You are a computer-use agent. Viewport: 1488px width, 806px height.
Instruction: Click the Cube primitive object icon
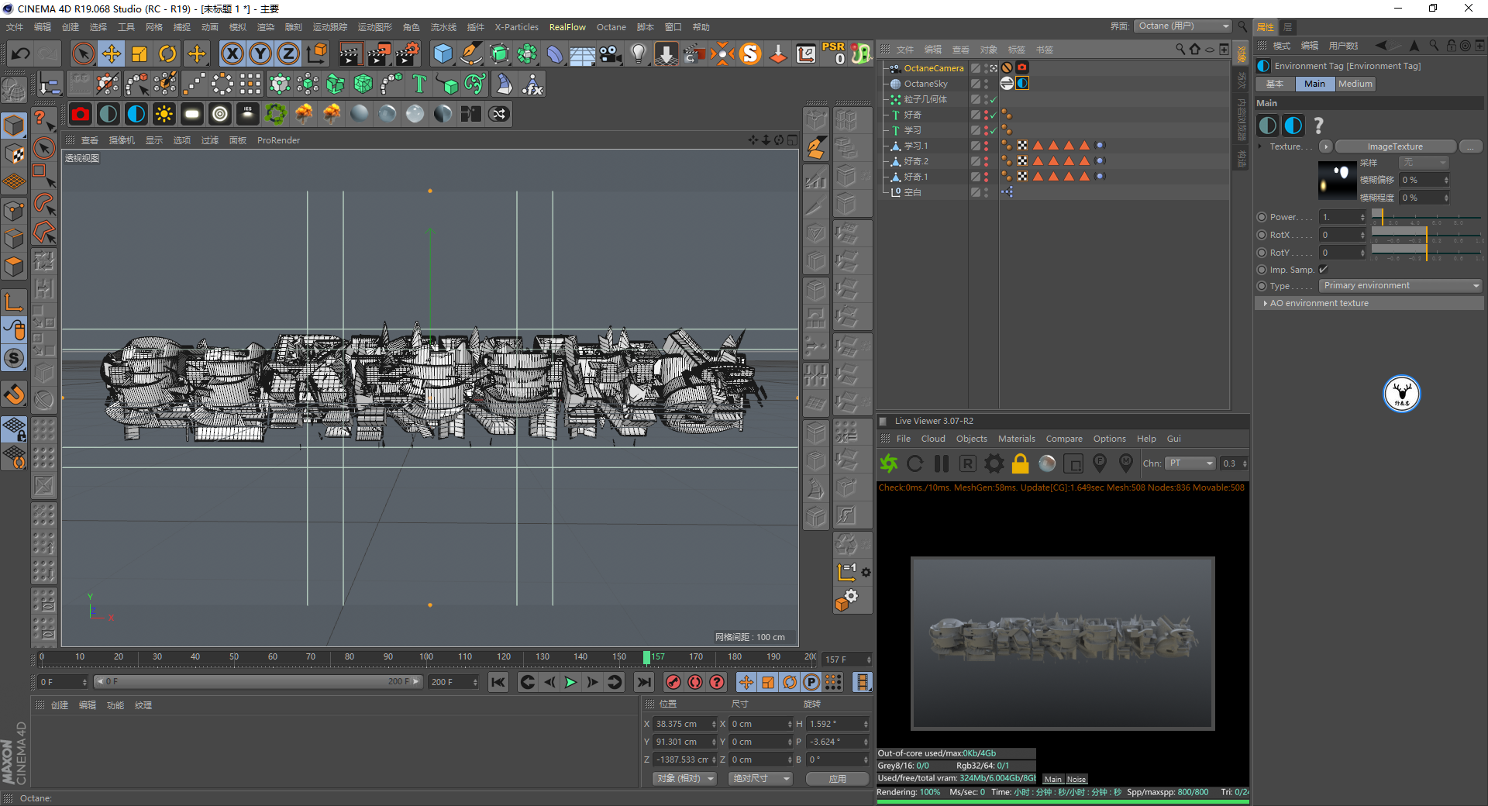(x=443, y=53)
